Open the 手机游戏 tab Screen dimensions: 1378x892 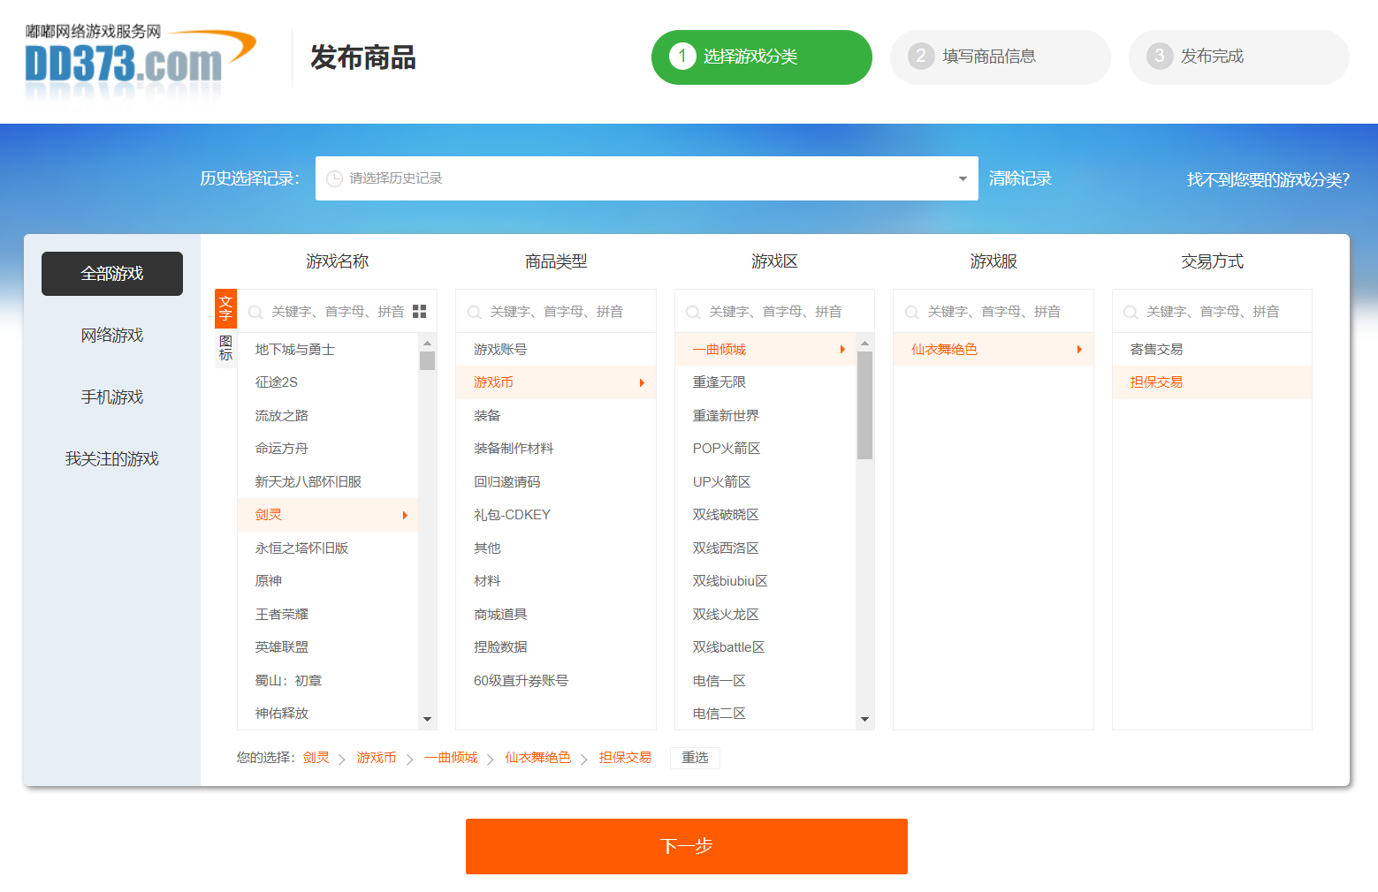112,397
